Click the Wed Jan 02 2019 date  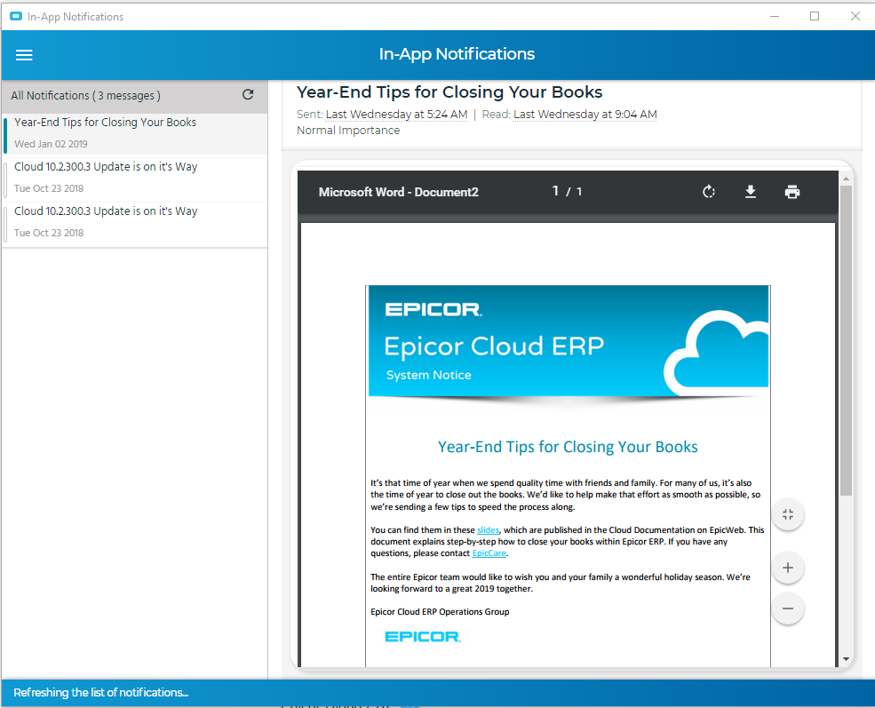tap(51, 144)
